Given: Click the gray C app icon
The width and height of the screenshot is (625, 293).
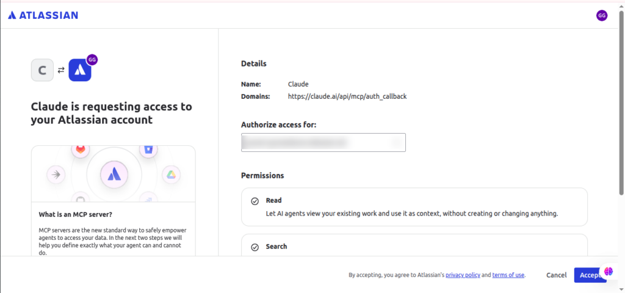Looking at the screenshot, I should [42, 70].
